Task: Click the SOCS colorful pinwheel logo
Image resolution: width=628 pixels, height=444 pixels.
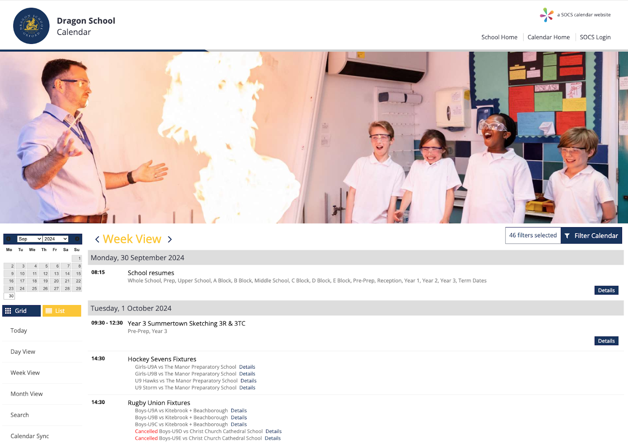Action: tap(546, 15)
